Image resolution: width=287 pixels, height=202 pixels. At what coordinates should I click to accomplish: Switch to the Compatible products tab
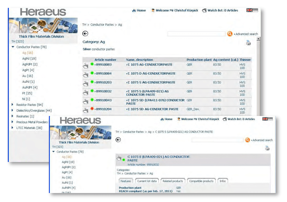(x=201, y=181)
